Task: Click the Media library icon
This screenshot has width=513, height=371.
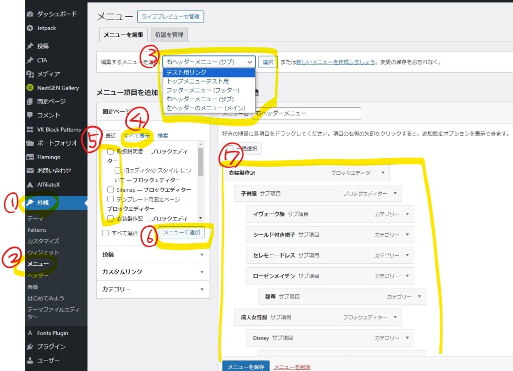Action: click(30, 74)
